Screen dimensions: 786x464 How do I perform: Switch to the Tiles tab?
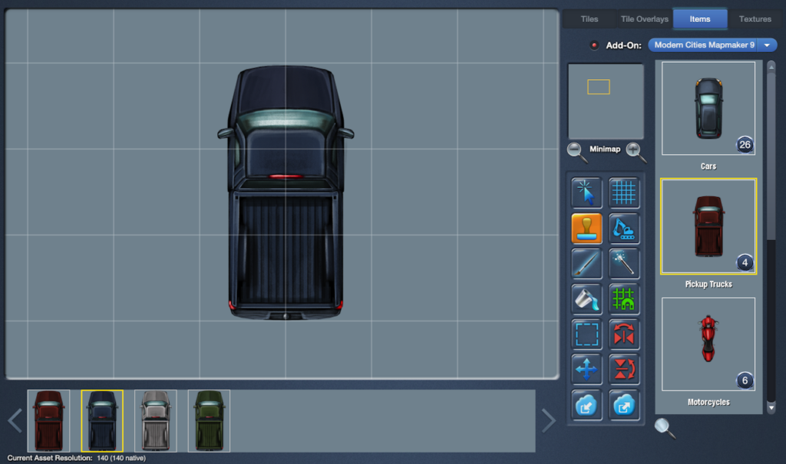pyautogui.click(x=589, y=19)
